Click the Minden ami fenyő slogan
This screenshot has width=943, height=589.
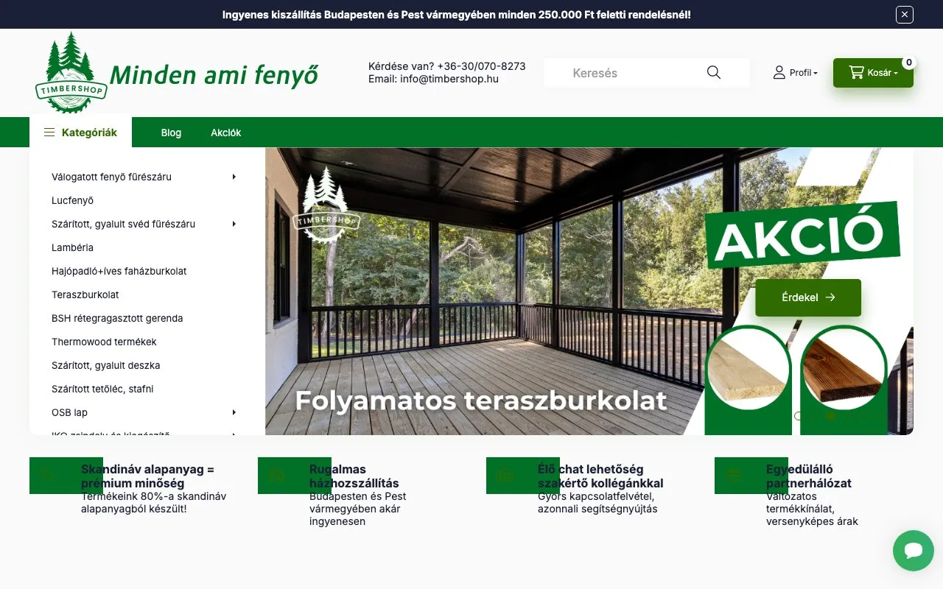click(x=214, y=75)
